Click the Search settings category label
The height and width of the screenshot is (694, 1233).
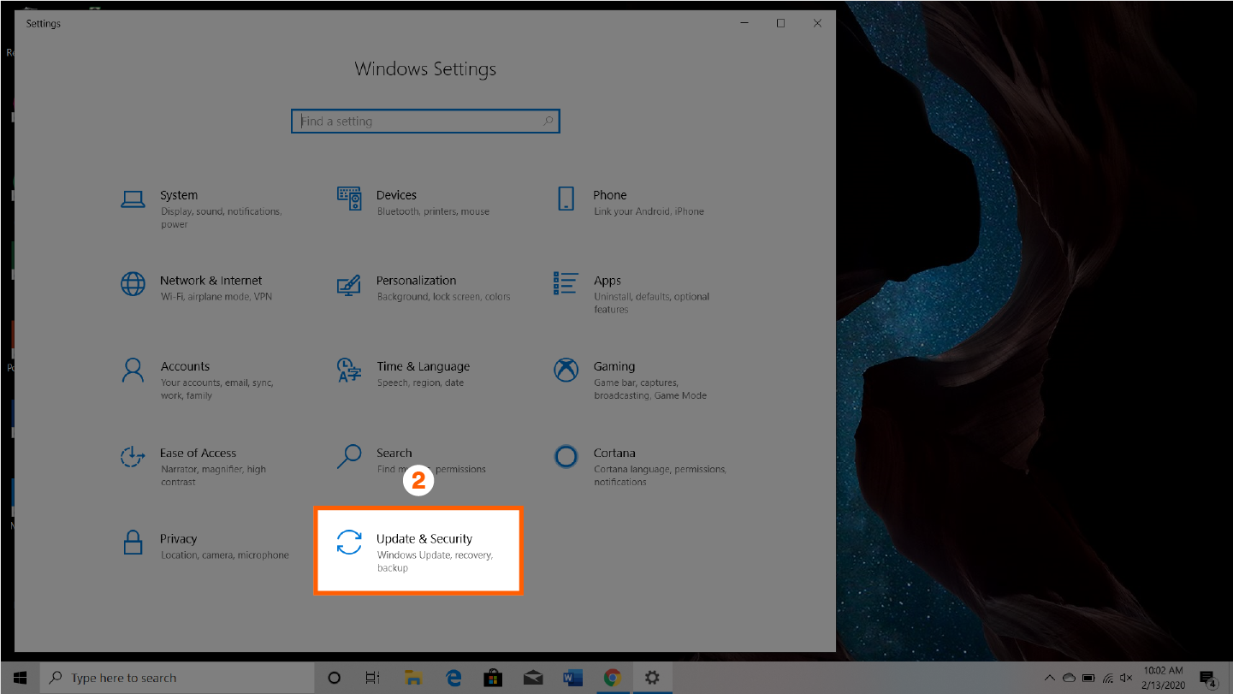click(394, 454)
